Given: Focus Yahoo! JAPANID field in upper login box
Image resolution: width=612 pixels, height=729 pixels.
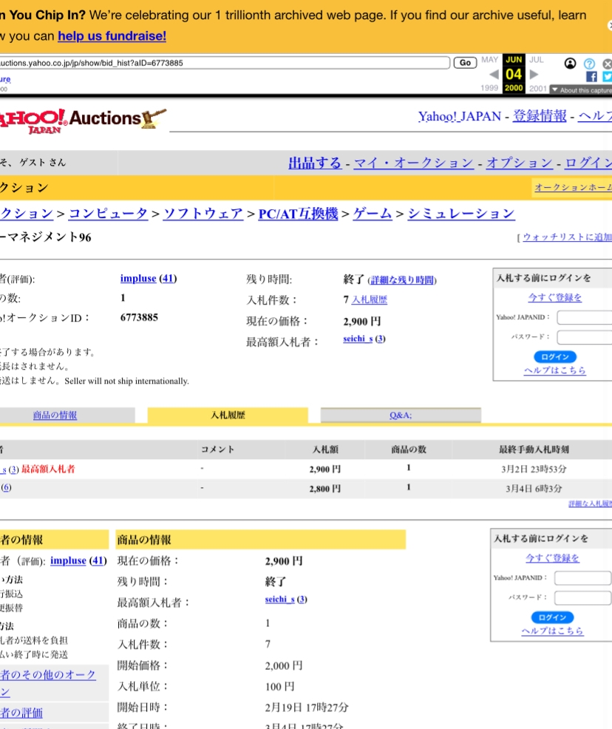Looking at the screenshot, I should pos(585,317).
